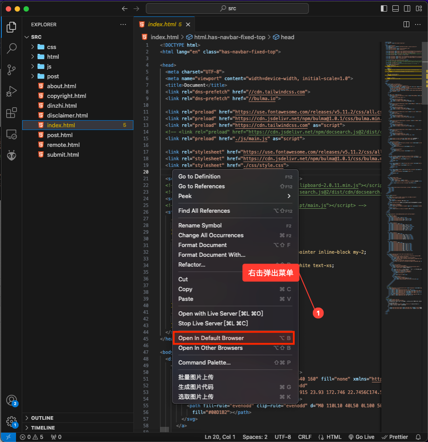Click Prettier in the status bar
Viewport: 428px width, 442px height.
point(395,437)
